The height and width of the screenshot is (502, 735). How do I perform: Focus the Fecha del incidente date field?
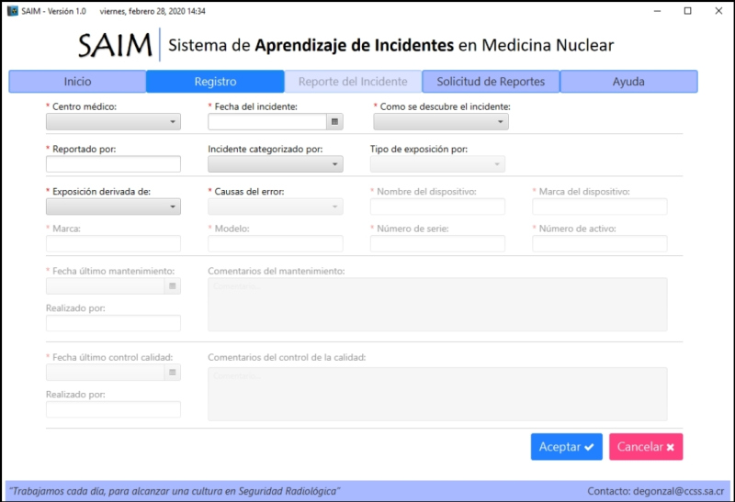[267, 121]
